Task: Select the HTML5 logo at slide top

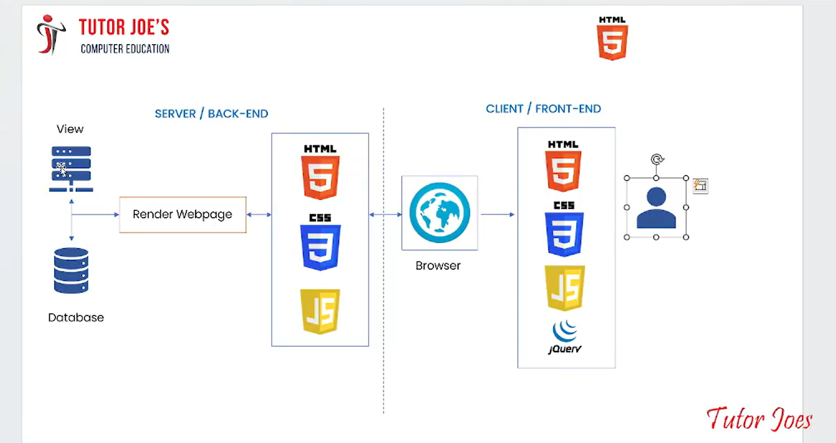Action: (612, 38)
